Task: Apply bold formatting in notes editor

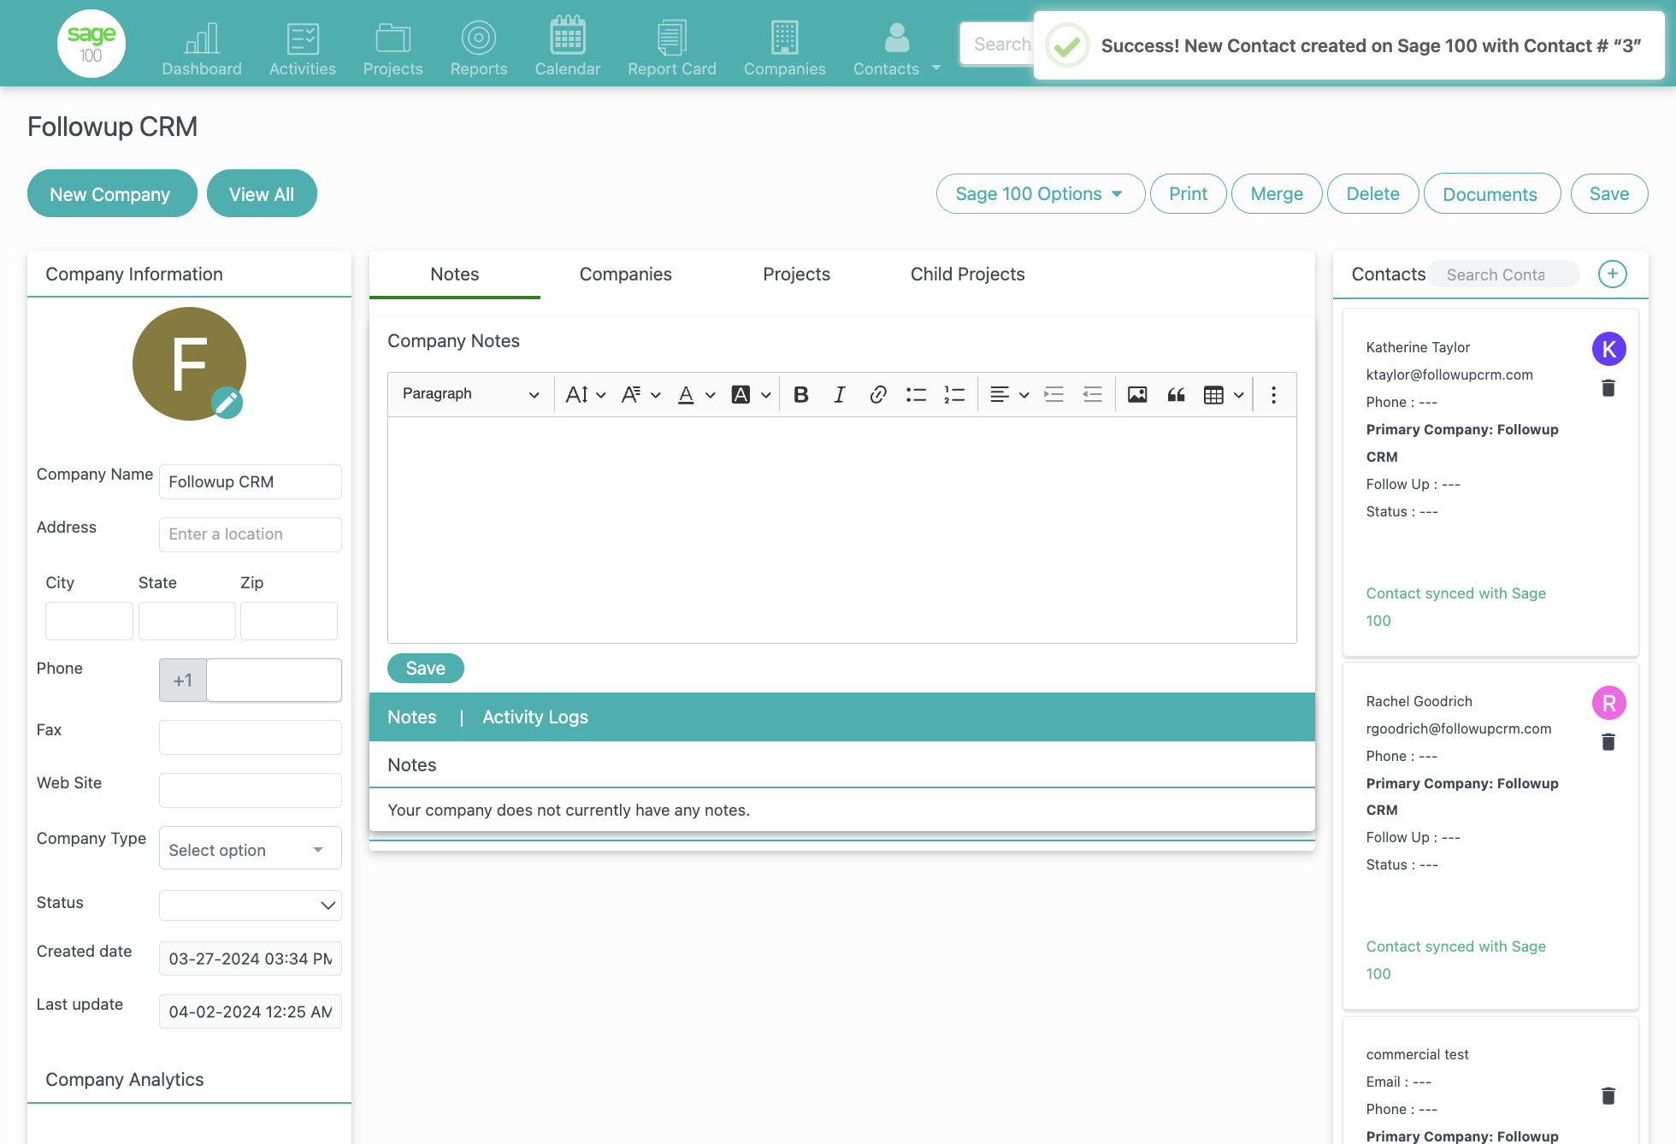Action: (x=801, y=394)
